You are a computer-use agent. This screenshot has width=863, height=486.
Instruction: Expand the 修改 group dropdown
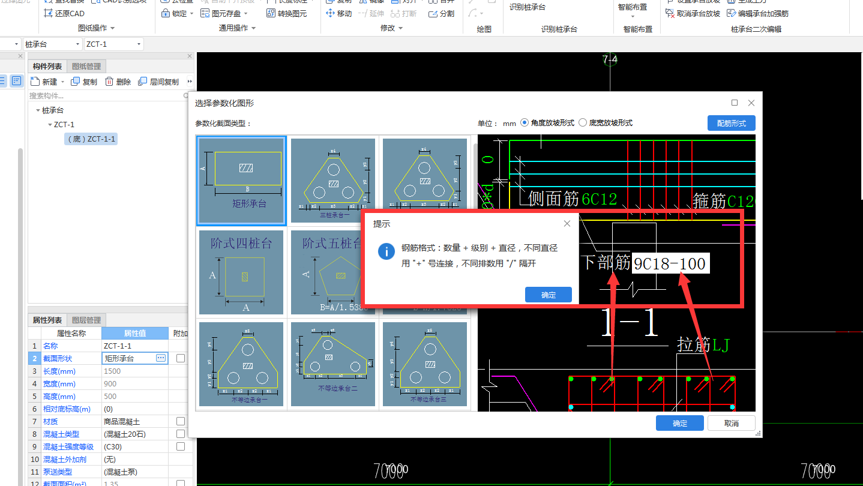400,28
